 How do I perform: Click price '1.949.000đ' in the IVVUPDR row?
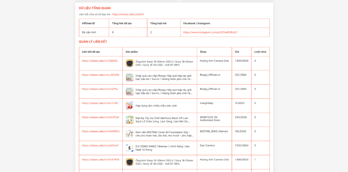(x=242, y=160)
